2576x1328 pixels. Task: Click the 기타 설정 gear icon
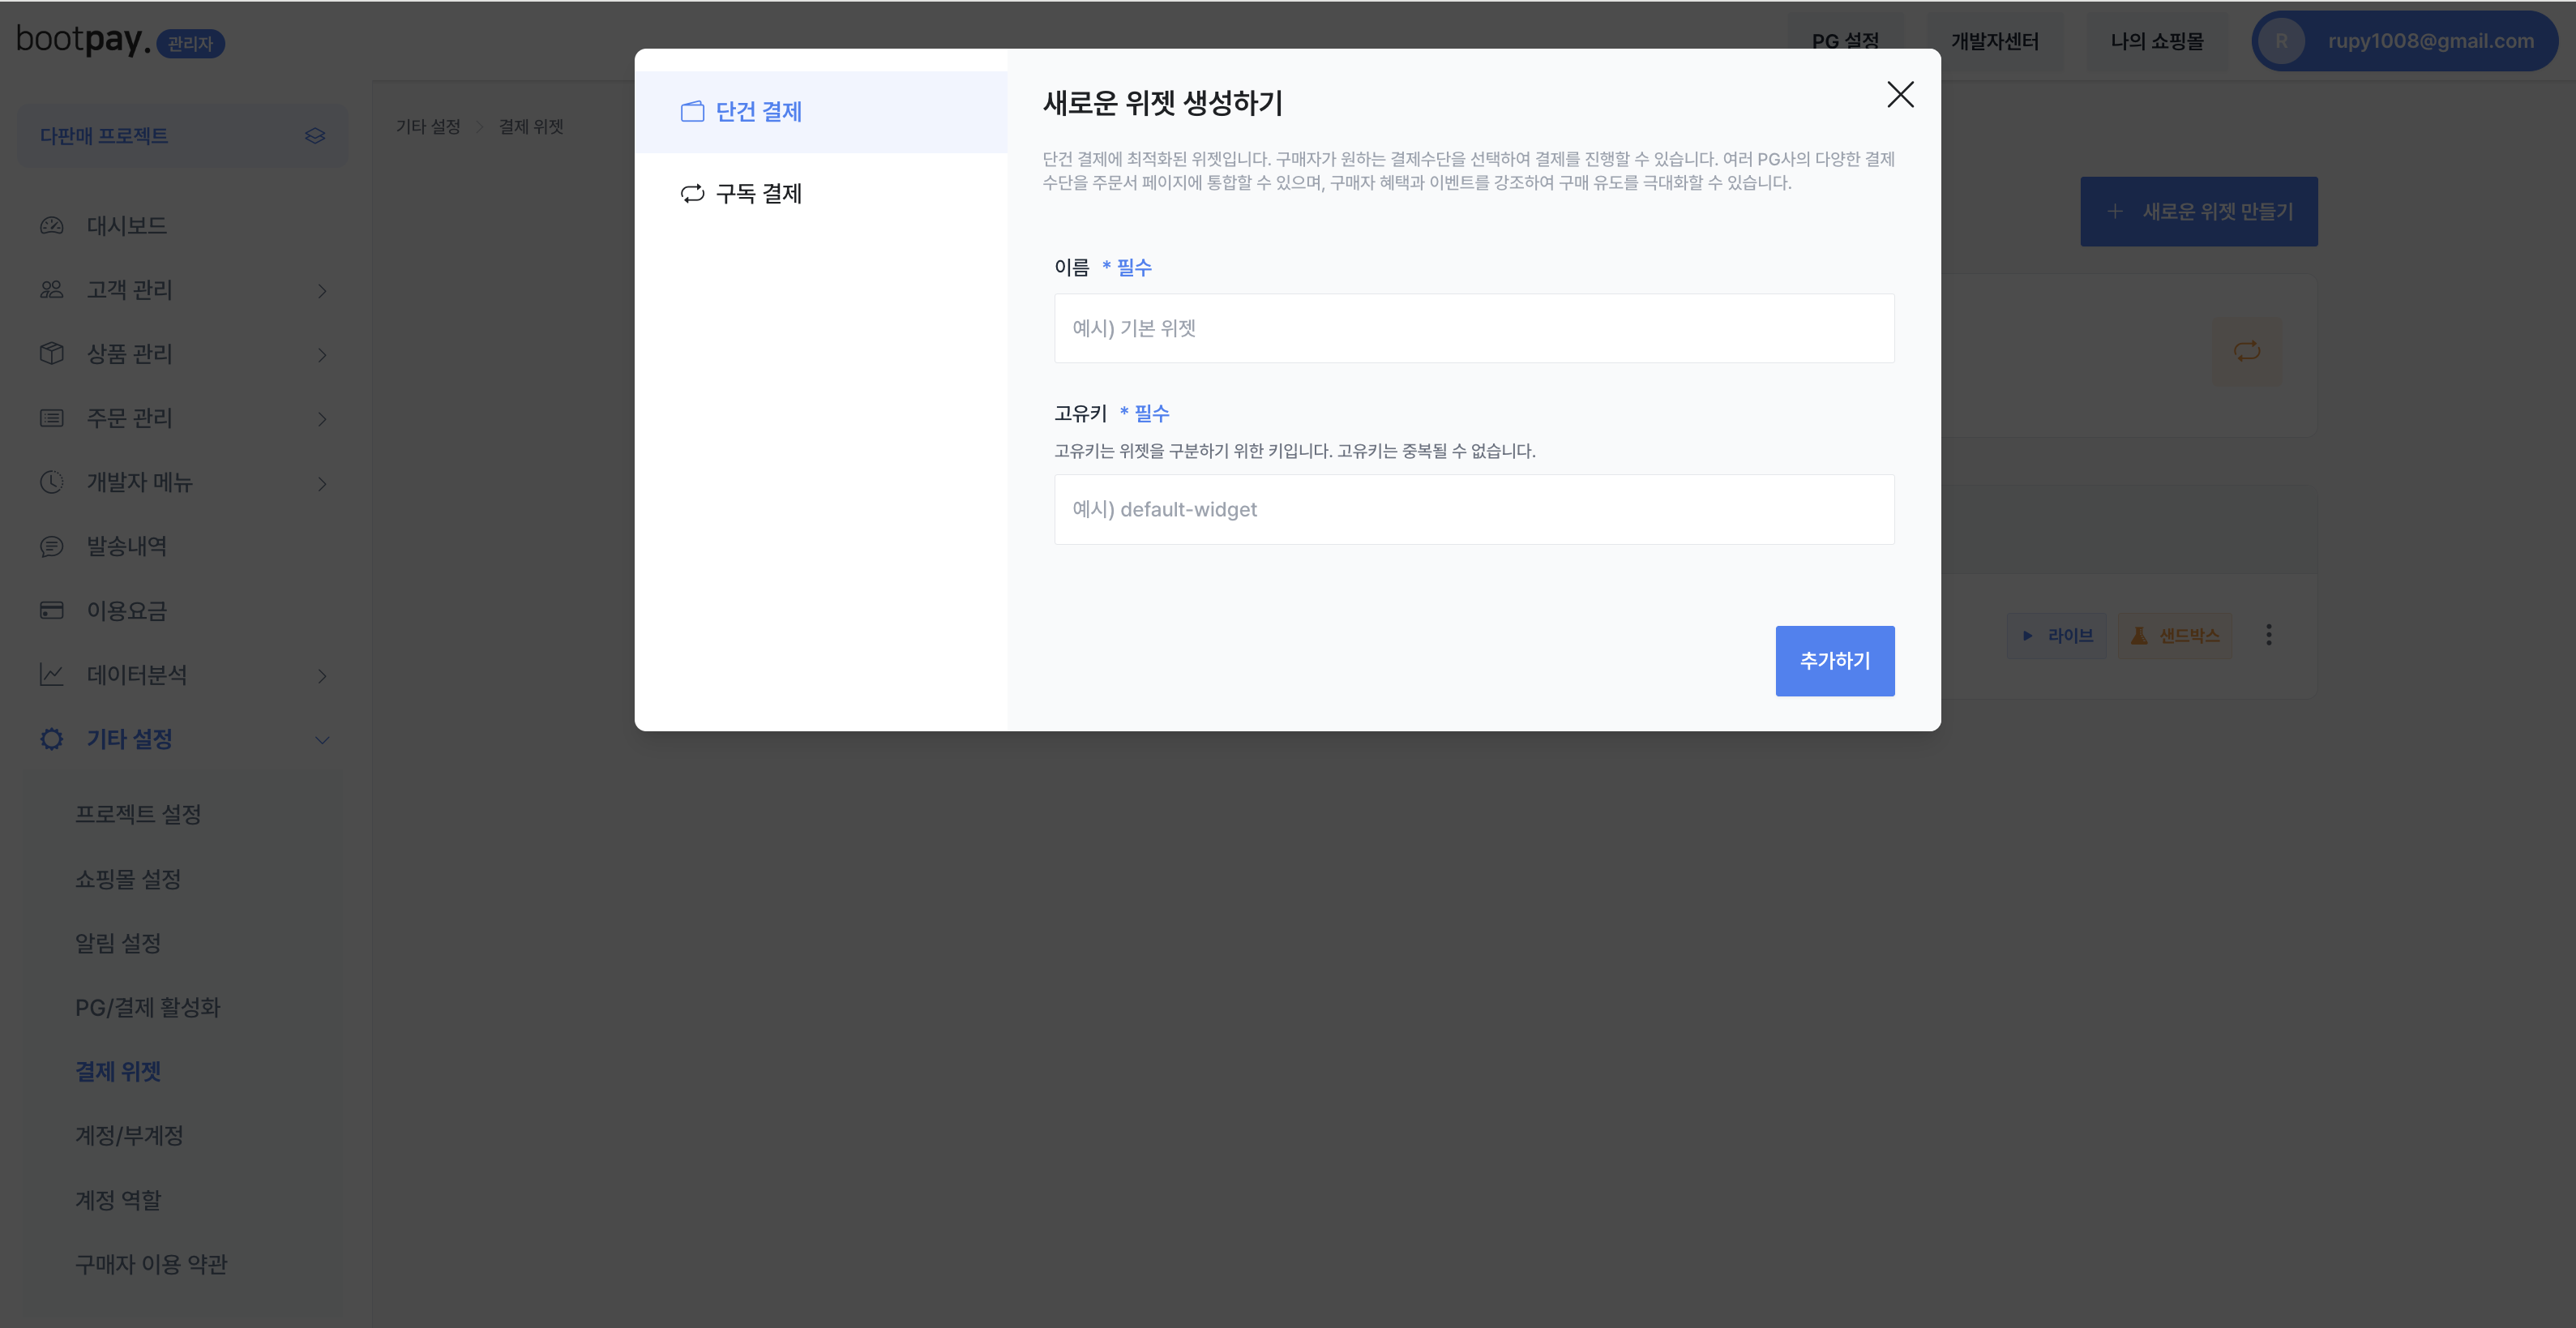tap(52, 739)
